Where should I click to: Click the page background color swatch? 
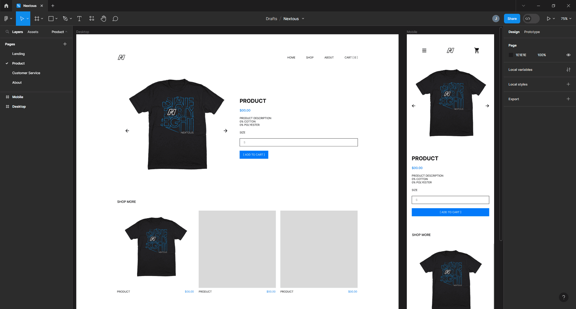511,55
